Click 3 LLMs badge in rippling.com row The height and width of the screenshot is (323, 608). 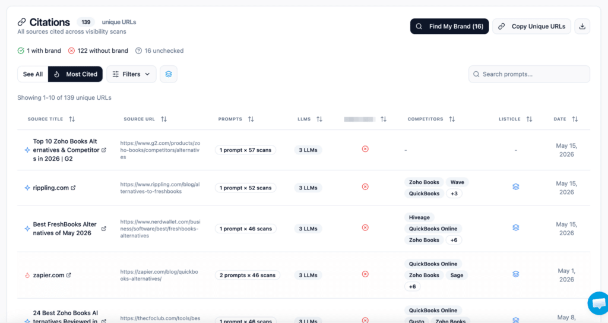[x=308, y=188]
